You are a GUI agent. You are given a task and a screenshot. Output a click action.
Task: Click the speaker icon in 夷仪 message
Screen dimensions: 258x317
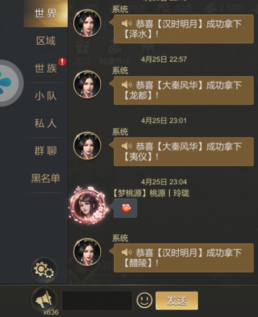127,146
